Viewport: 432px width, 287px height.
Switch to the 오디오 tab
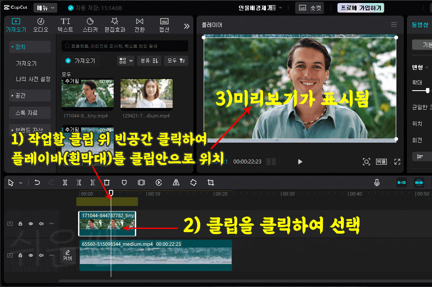coord(40,25)
